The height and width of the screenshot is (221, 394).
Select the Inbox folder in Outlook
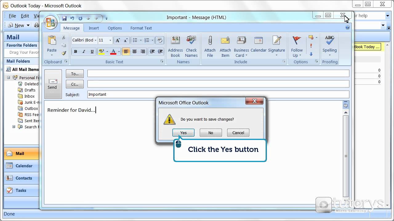[x=30, y=96]
